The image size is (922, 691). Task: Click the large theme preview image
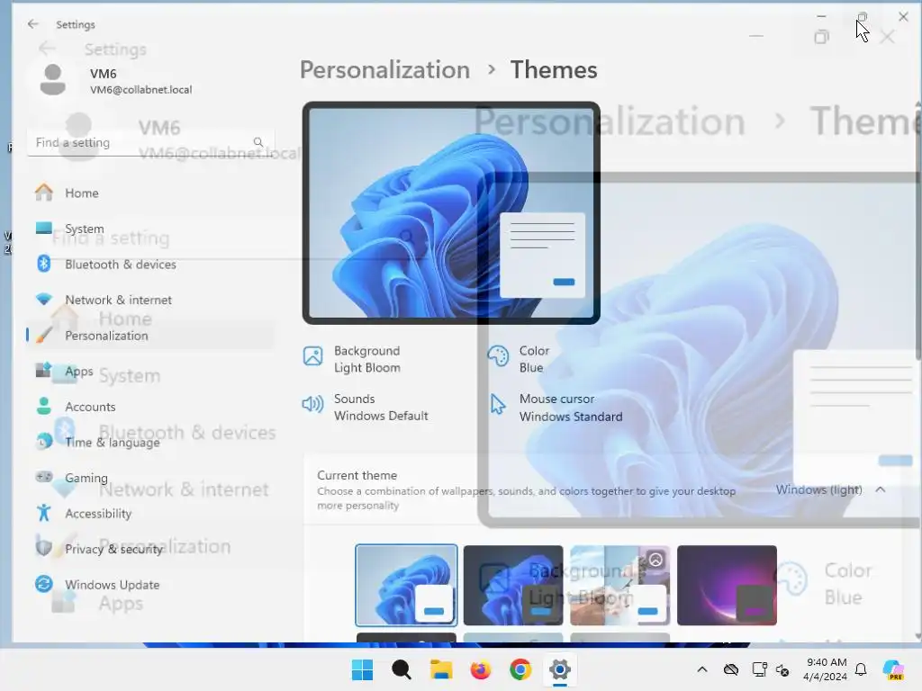click(451, 212)
